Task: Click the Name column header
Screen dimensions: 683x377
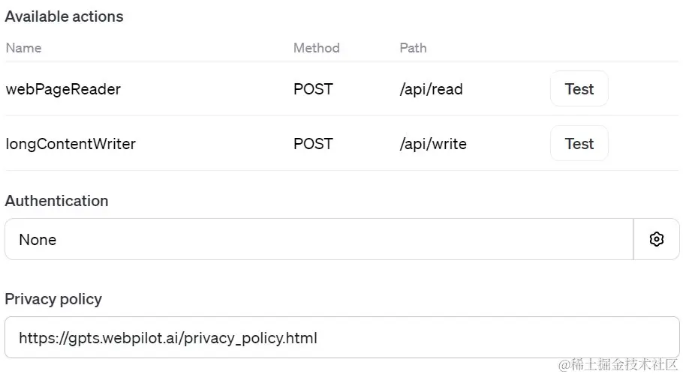Action: [23, 48]
